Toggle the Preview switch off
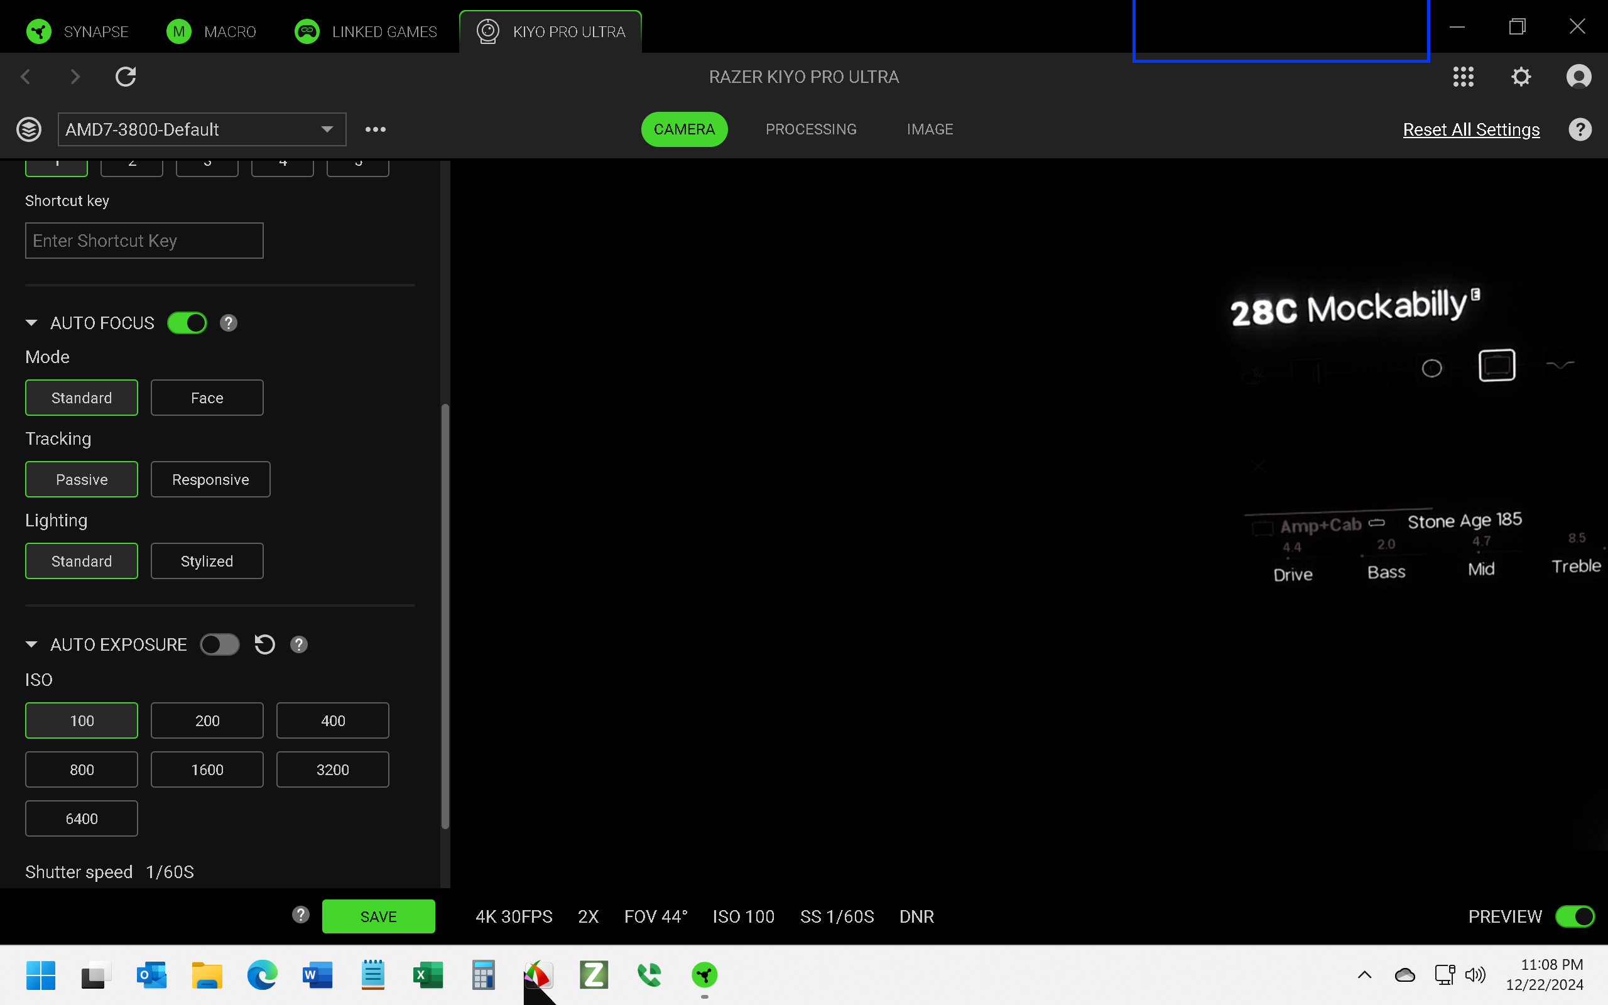The width and height of the screenshot is (1608, 1005). 1575,916
